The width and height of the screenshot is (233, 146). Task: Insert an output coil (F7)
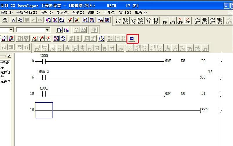(x=148, y=20)
